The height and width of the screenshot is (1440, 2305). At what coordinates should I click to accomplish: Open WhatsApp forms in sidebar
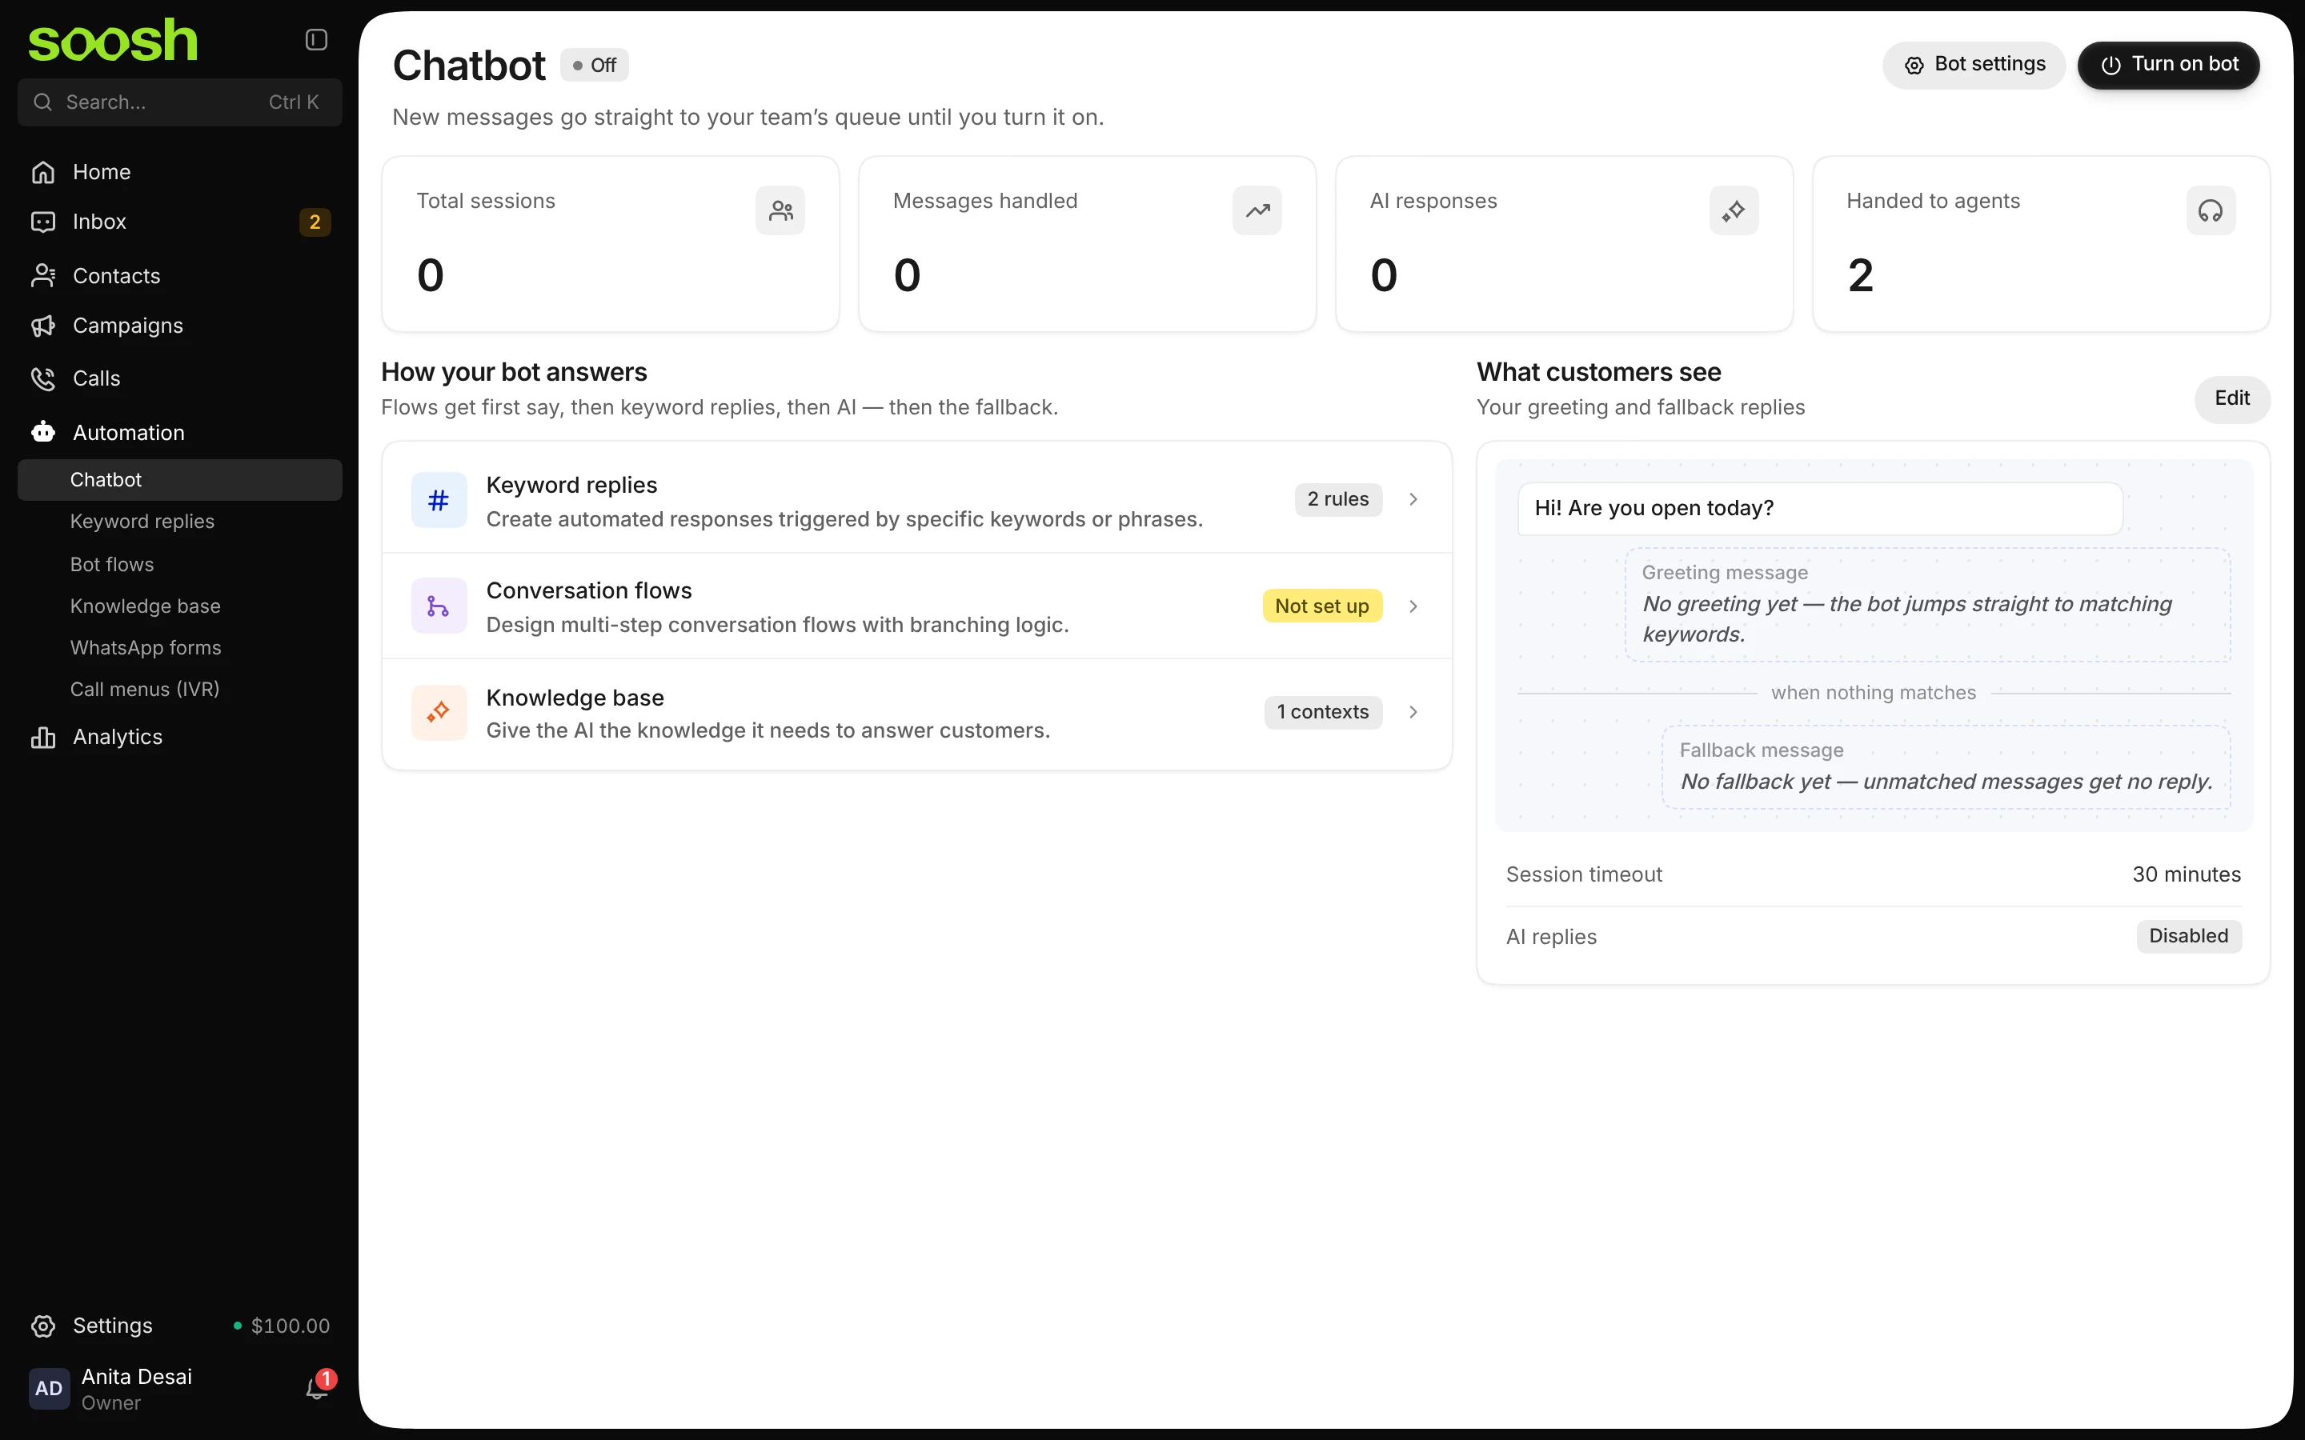coord(180,648)
